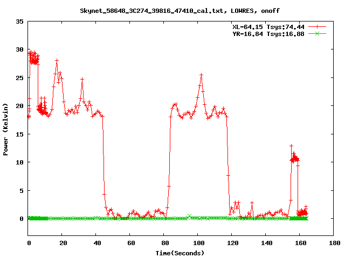Click the green X outlier near 95 seconds
The image size is (345, 258).
(x=189, y=216)
